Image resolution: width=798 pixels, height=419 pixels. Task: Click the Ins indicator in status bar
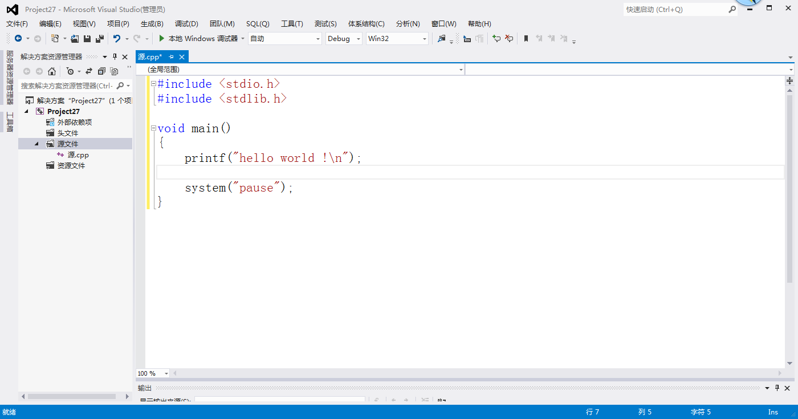click(x=773, y=412)
